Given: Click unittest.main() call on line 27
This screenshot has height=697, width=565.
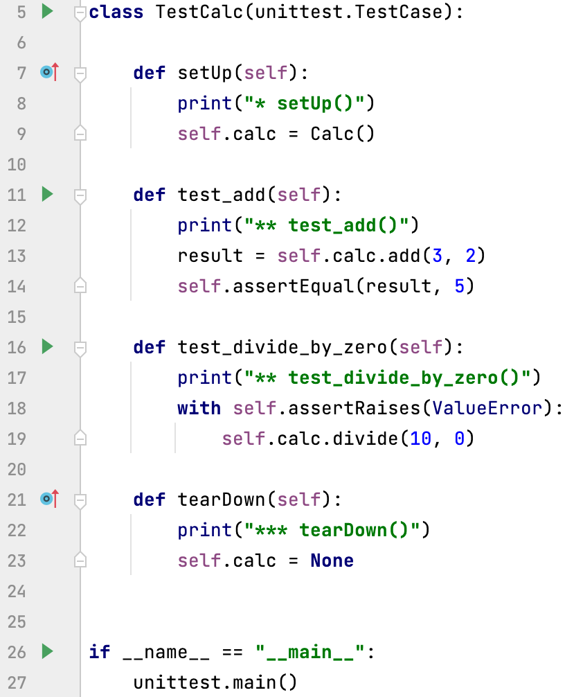Looking at the screenshot, I should coord(215,682).
